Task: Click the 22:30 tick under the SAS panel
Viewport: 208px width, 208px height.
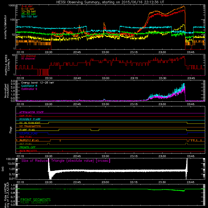Action: pyautogui.click(x=49, y=182)
